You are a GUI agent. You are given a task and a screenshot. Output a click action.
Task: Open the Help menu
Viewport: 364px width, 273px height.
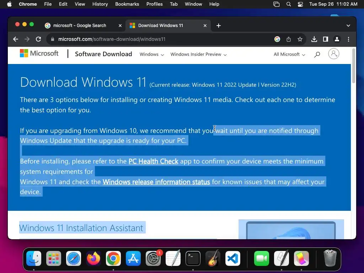[214, 4]
